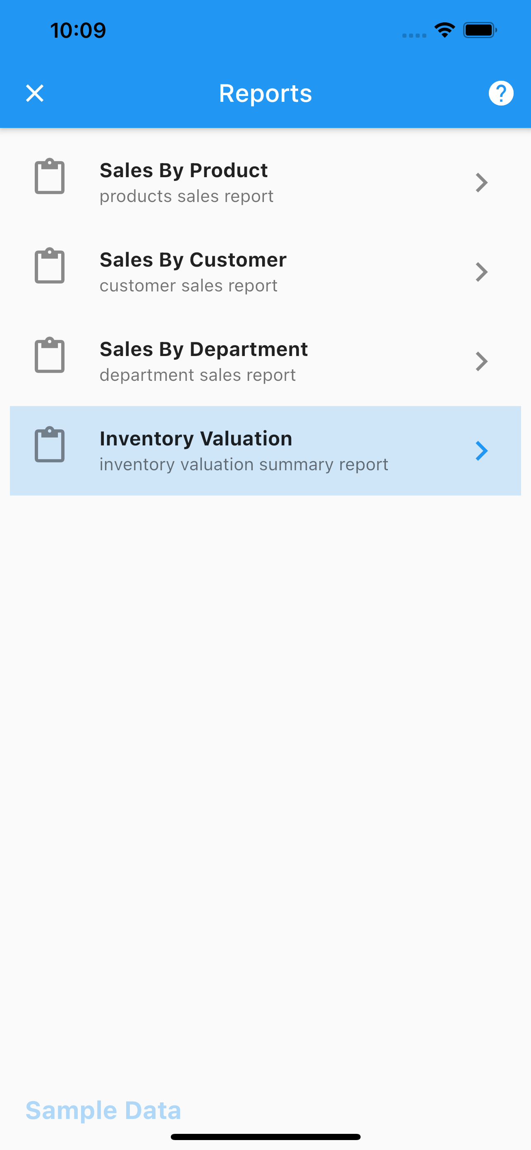Select the Sales By Department title
The width and height of the screenshot is (531, 1150).
point(204,349)
